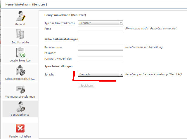
Task: Focus the Firma text field
Action: pyautogui.click(x=101, y=29)
